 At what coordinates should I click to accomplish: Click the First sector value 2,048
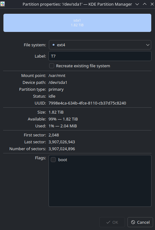(x=54, y=135)
